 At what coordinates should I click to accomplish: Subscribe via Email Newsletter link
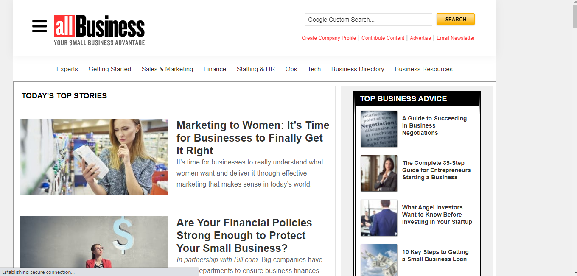tap(455, 38)
